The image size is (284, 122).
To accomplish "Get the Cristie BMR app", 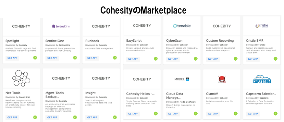I will (x=253, y=59).
